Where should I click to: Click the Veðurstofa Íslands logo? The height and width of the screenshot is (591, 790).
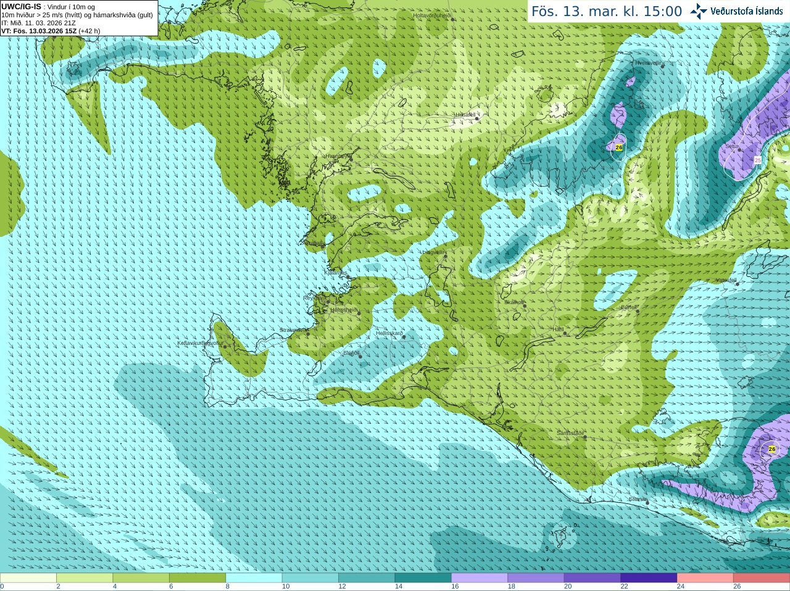coord(736,11)
